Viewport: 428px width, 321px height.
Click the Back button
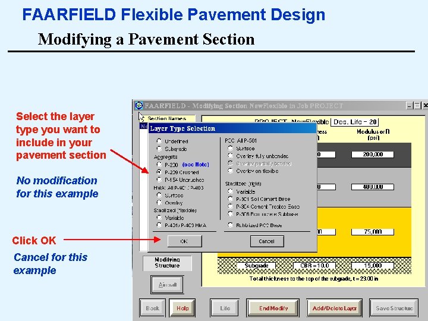point(152,308)
